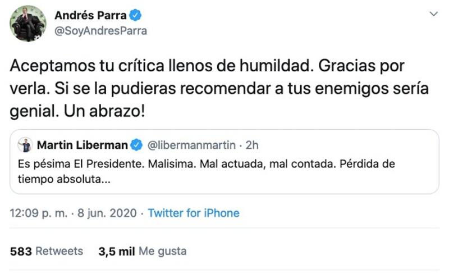449x273 pixels.
Task: Click Andrés Parra's profile avatar
Action: [28, 23]
